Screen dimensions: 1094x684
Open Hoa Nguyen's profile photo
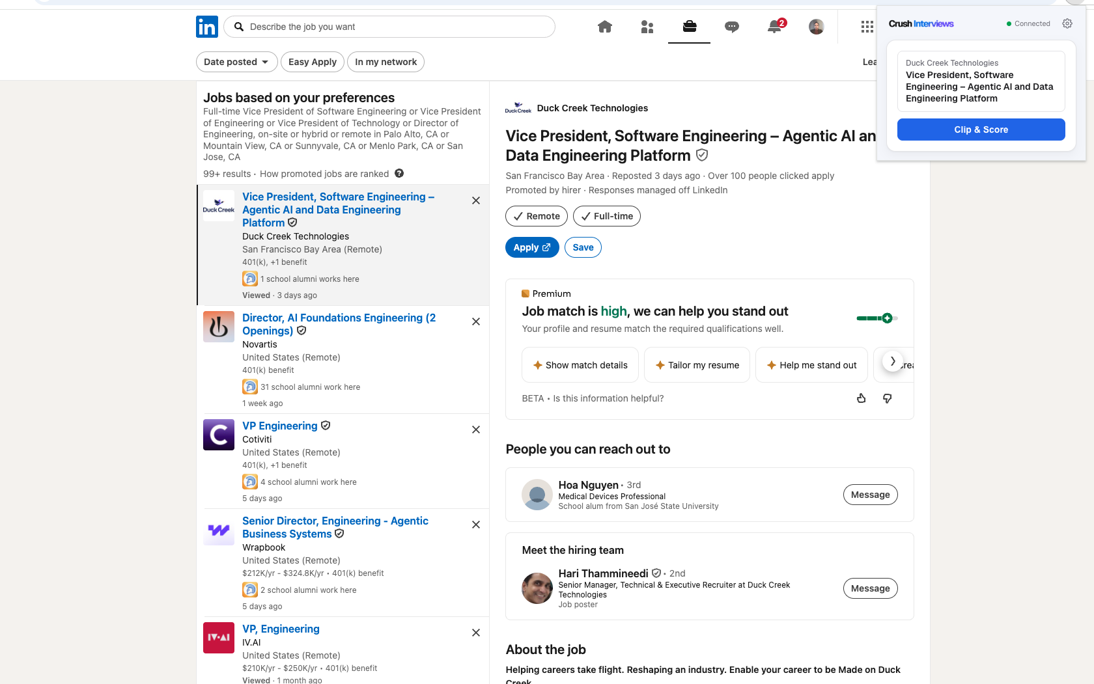tap(537, 495)
